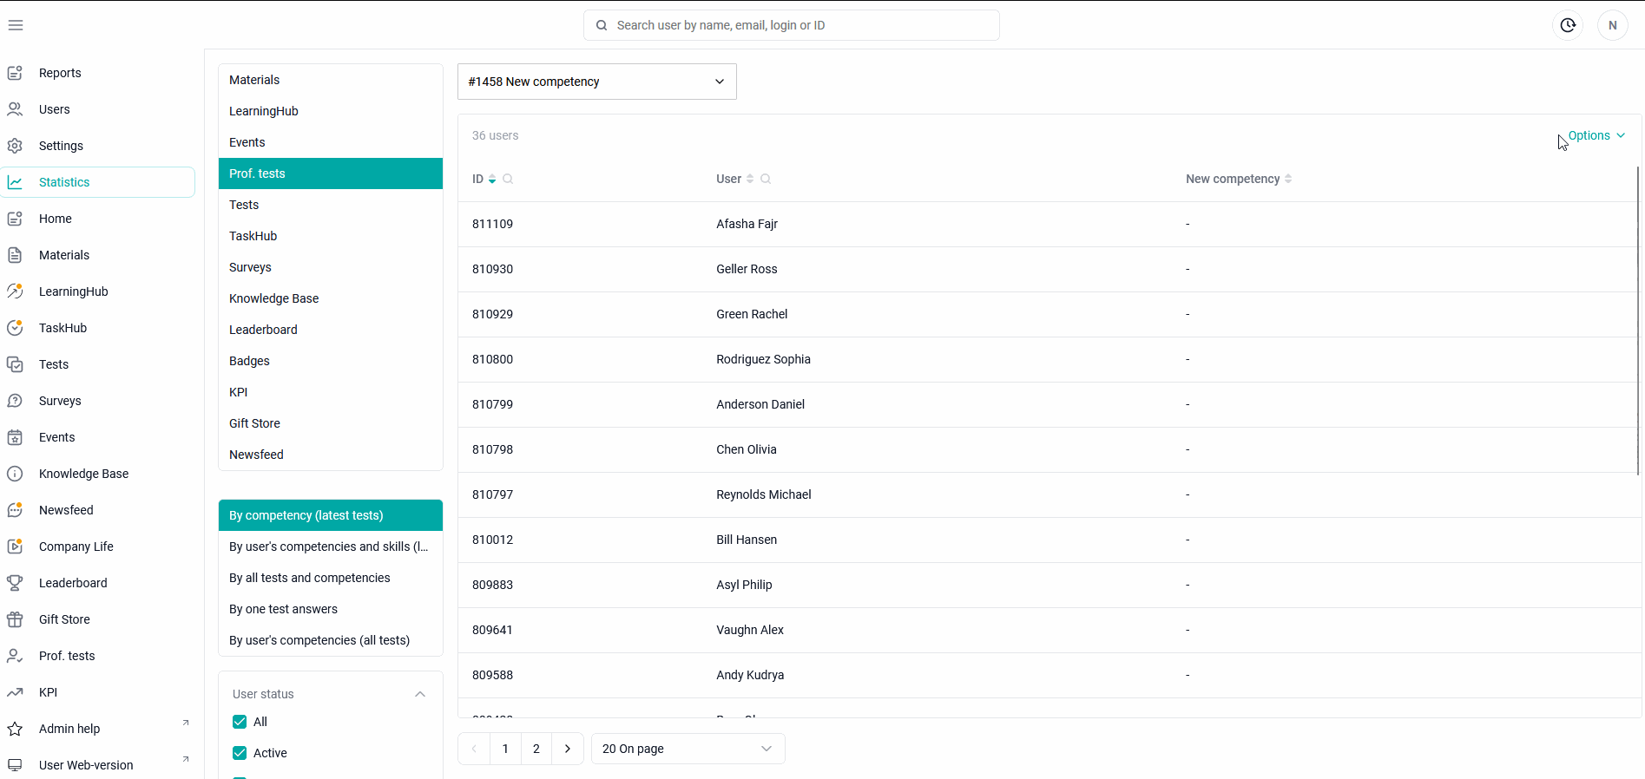1645x779 pixels.
Task: Click the next page arrow
Action: [568, 749]
